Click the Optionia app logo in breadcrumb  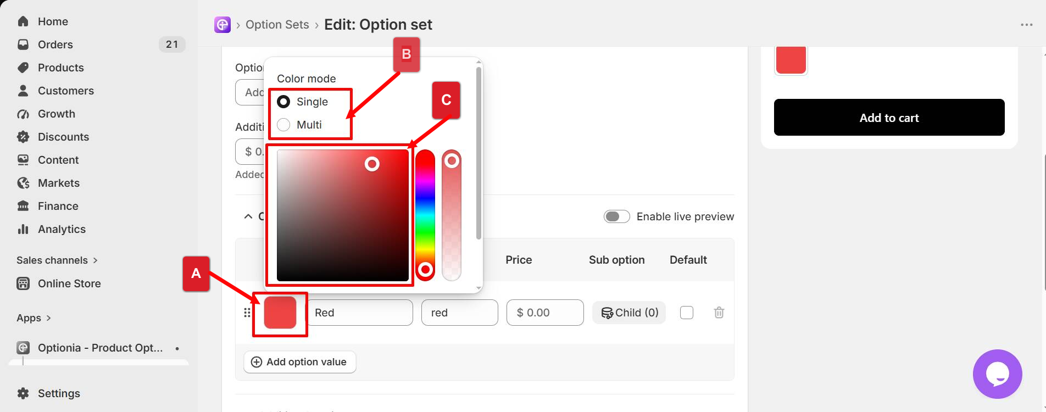[x=222, y=25]
